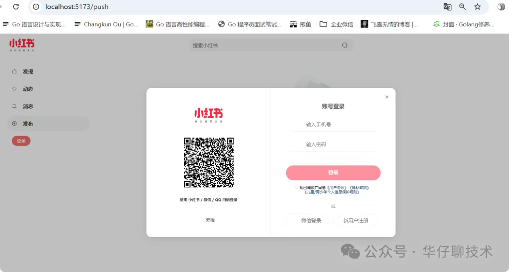Screen dimensions: 509x272
Task: Open 《儿童/青少年个人信息保护规则》 link
Action: 332,192
